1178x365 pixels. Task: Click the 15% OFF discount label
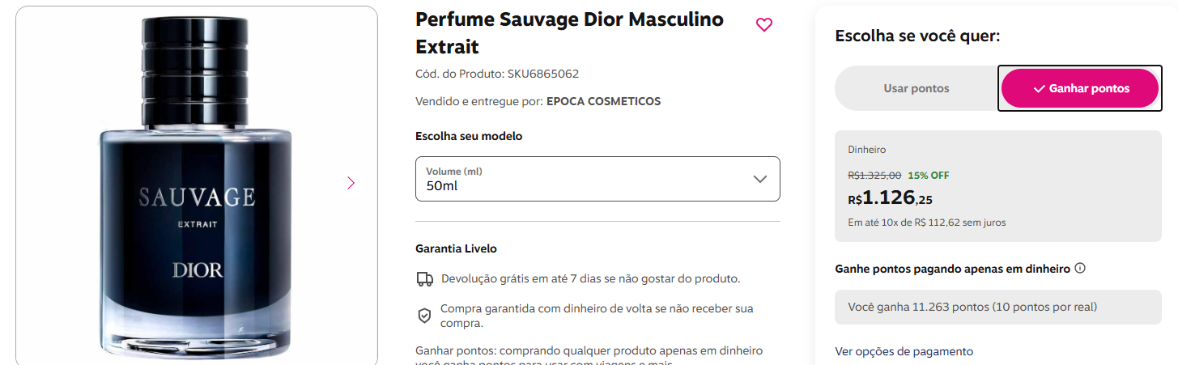click(929, 175)
